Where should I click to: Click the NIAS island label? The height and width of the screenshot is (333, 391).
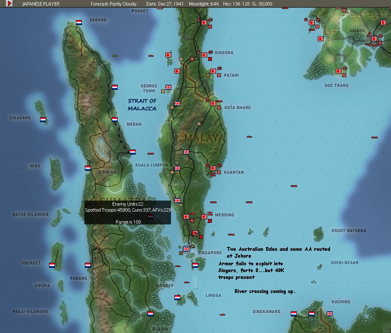(x=35, y=166)
